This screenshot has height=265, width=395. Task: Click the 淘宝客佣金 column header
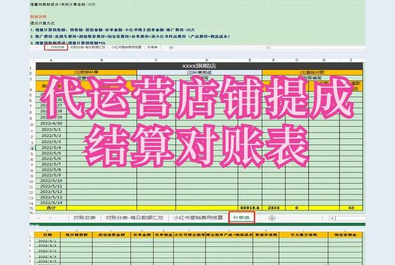(345, 235)
